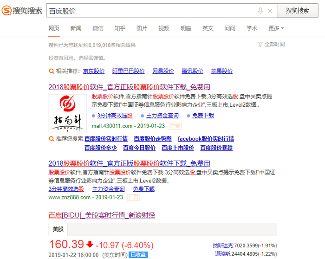
Task: Switch to the 英文 tab
Action: pos(208,28)
